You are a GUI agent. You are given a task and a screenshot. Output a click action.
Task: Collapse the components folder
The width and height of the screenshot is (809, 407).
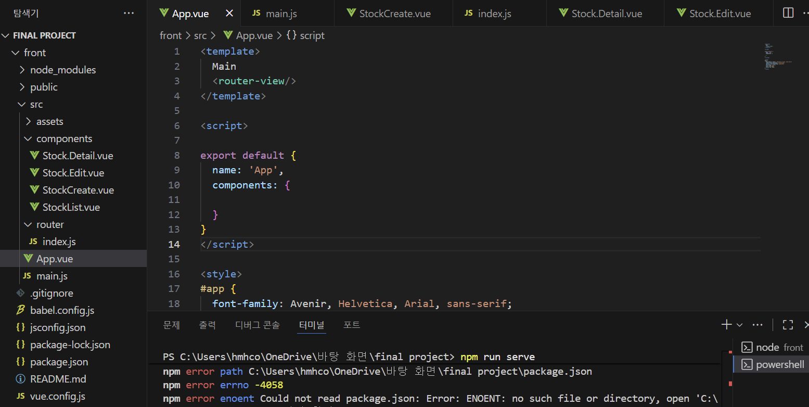click(x=63, y=138)
